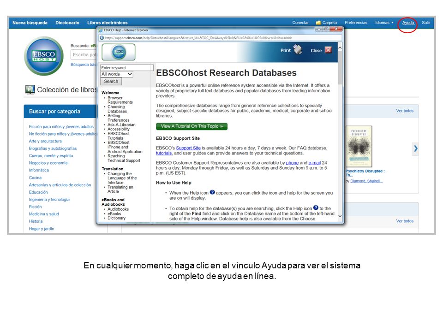
Task: Open Translating an Article help topic
Action: click(120, 189)
